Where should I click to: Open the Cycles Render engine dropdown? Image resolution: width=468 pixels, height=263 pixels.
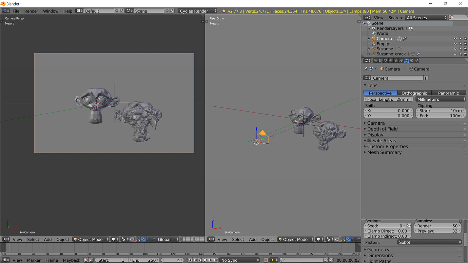198,11
